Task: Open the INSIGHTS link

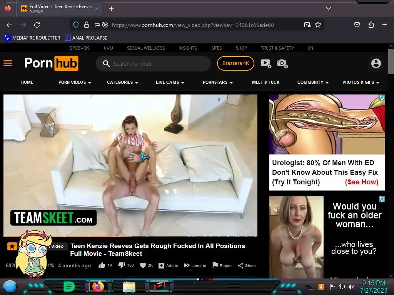Action: pos(188,48)
